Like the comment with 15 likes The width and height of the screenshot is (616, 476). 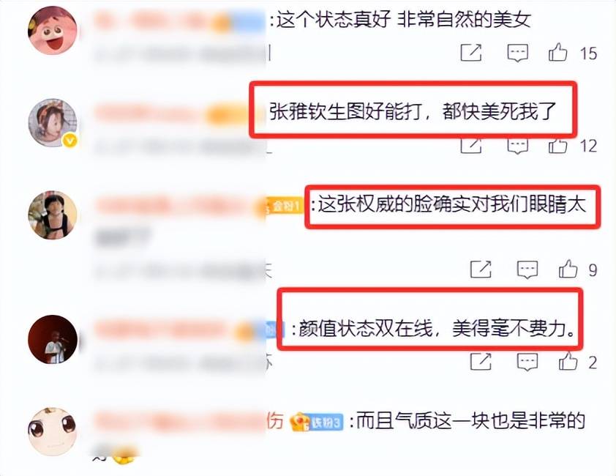pos(557,52)
